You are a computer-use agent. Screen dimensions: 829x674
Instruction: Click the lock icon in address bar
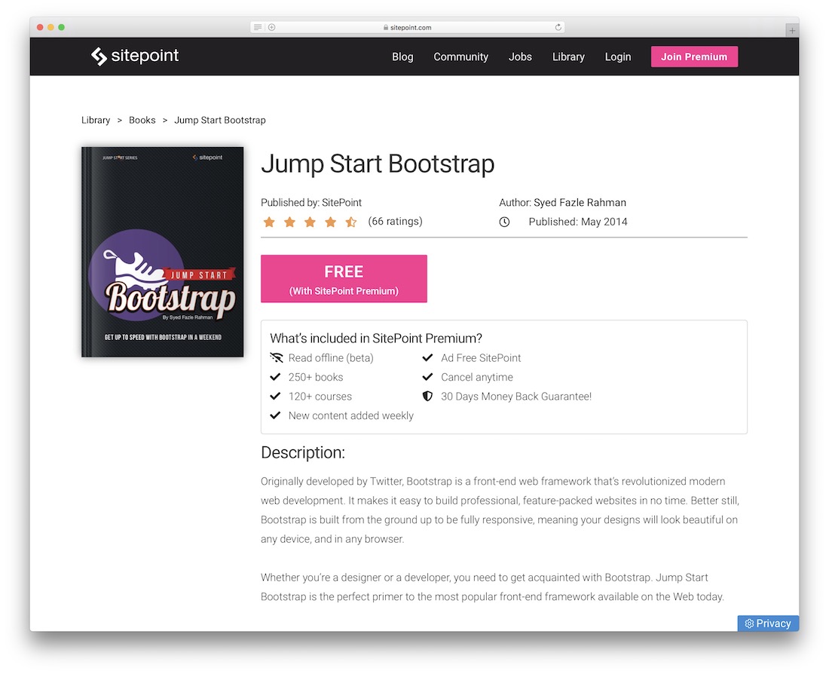(386, 27)
